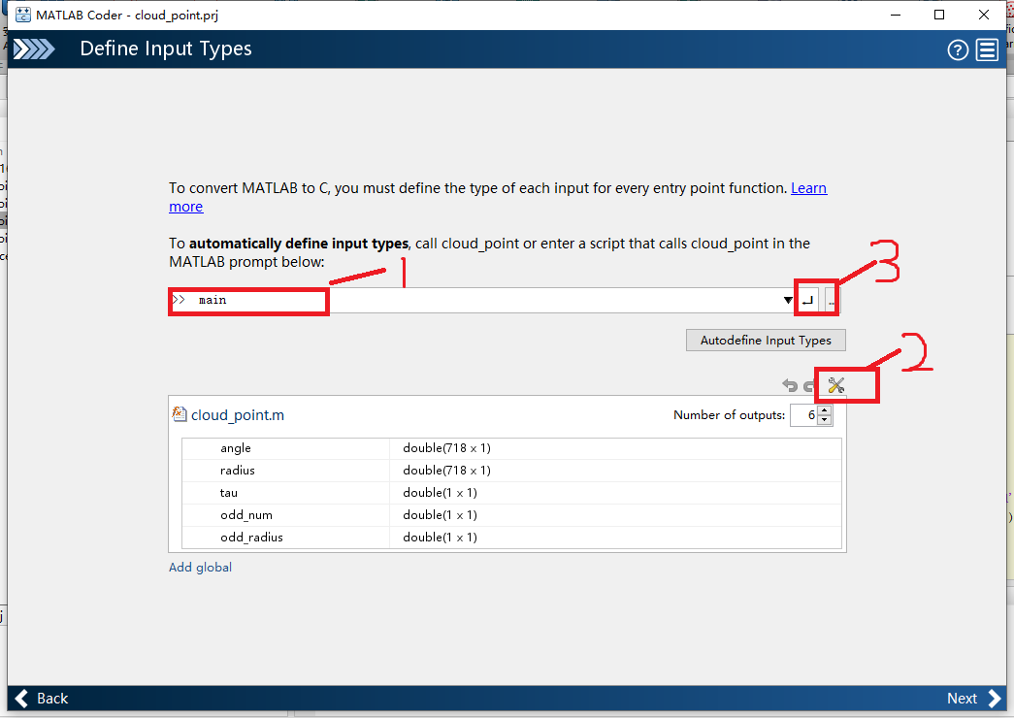1014x718 pixels.
Task: Select the odd_radius input row
Action: click(x=511, y=538)
